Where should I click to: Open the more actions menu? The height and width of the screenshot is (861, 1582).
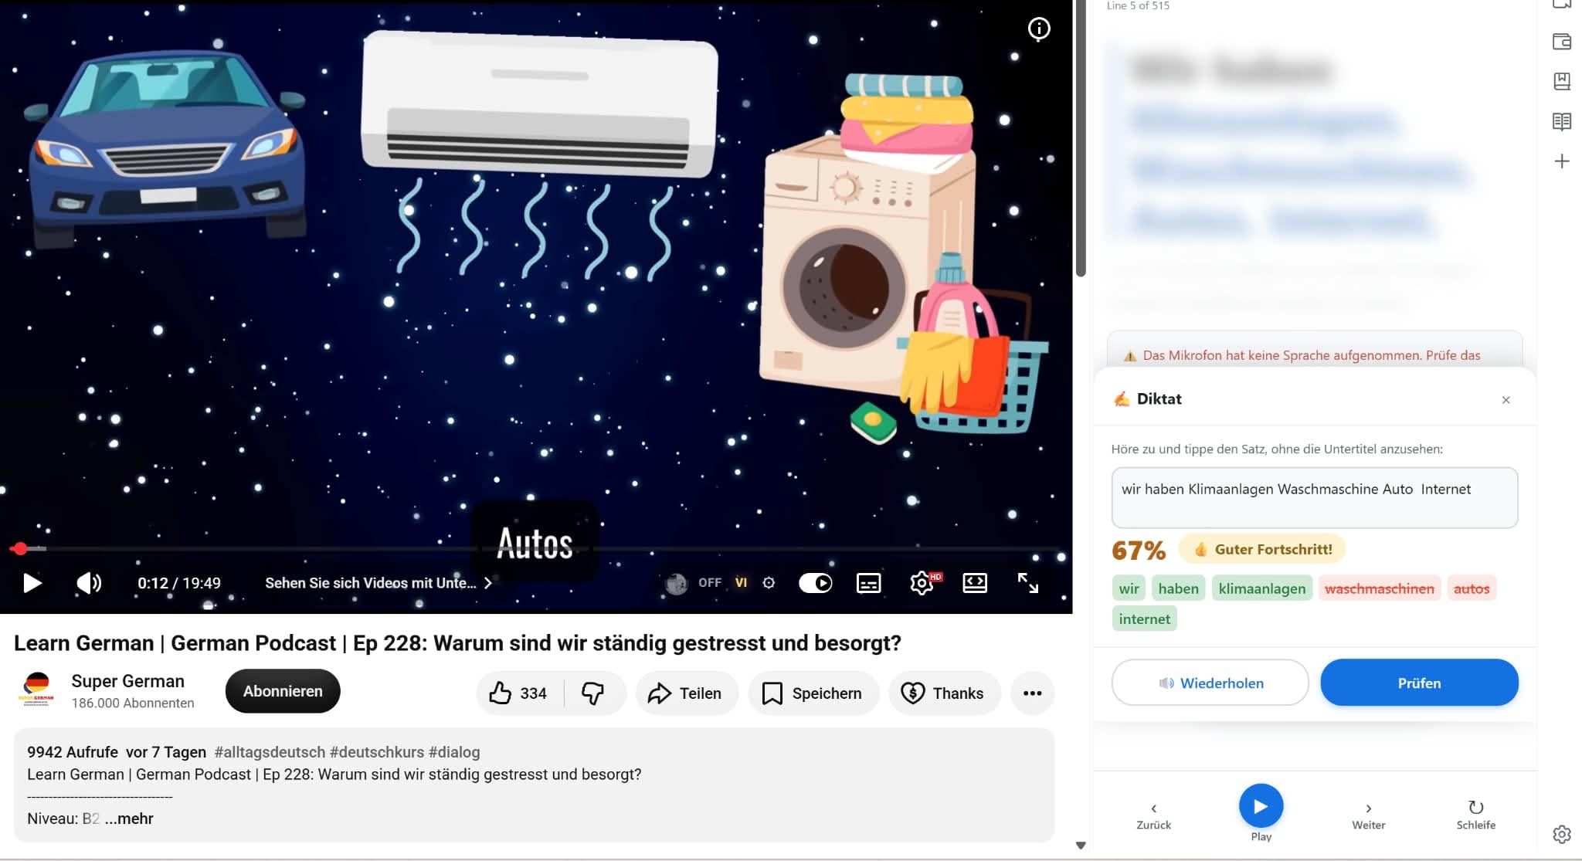[x=1032, y=693]
